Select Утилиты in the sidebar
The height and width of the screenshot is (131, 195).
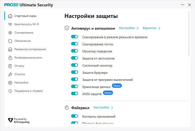(x=20, y=74)
